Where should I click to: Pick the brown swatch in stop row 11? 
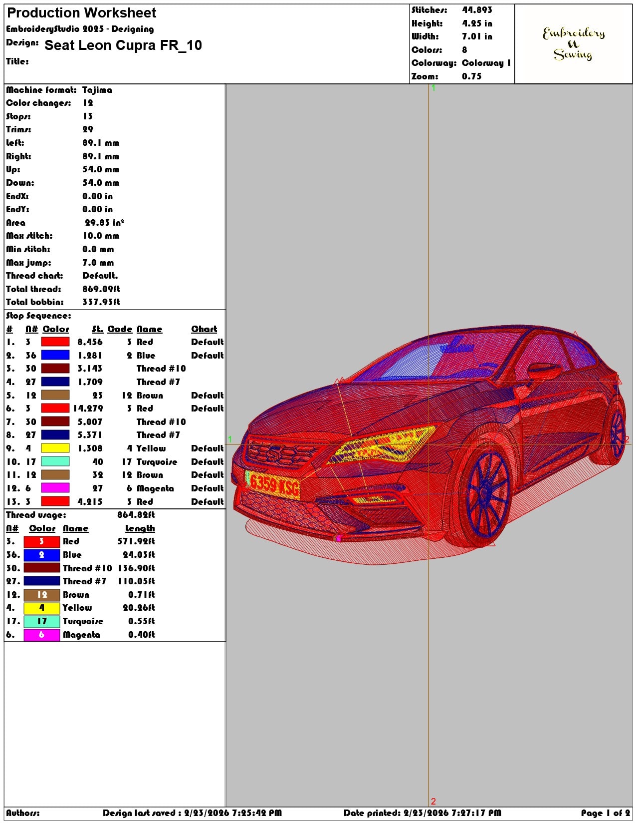(55, 475)
